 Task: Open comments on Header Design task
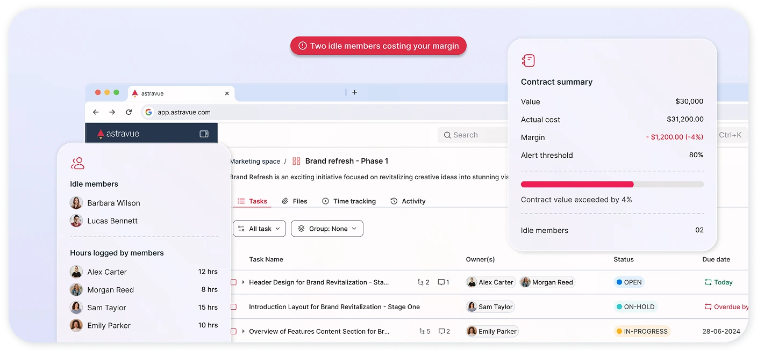(x=444, y=282)
